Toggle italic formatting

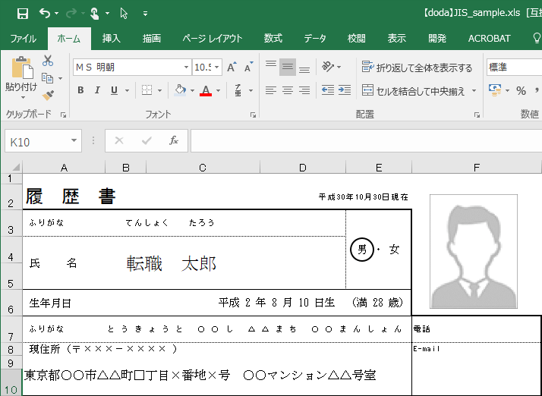[97, 90]
